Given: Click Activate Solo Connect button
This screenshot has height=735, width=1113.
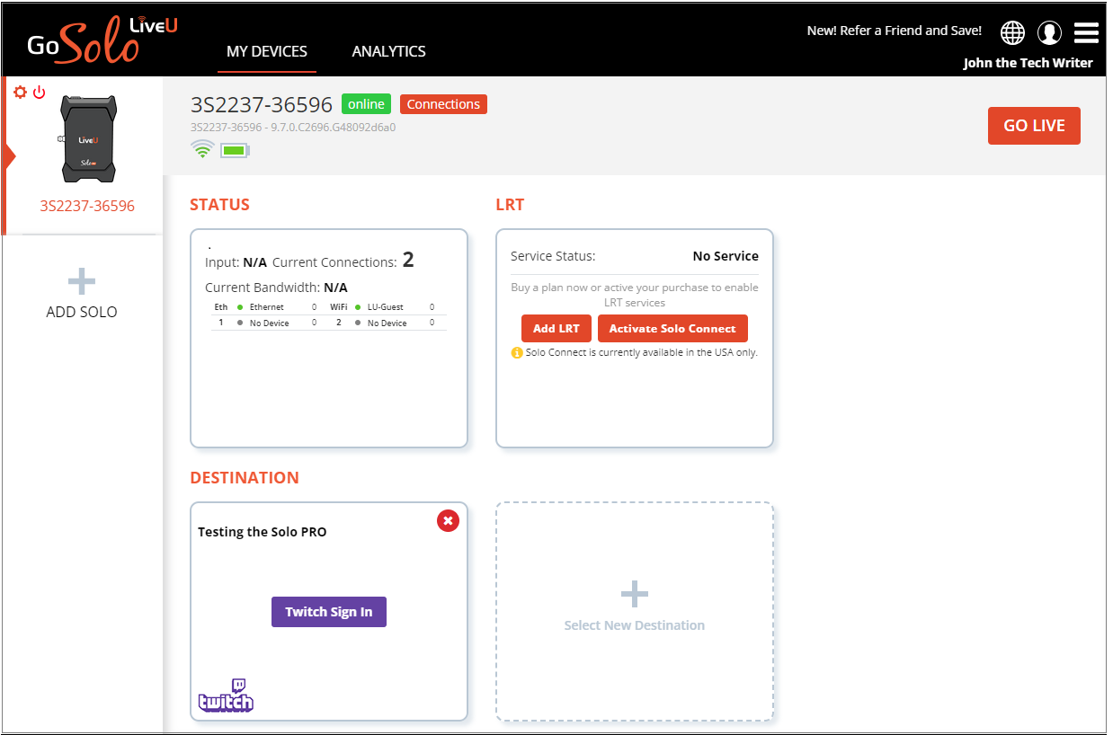Looking at the screenshot, I should (x=672, y=329).
